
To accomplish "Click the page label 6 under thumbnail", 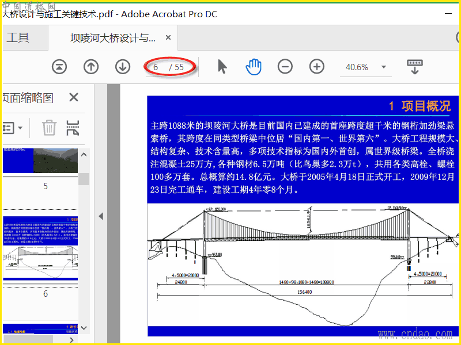I will pos(46,294).
